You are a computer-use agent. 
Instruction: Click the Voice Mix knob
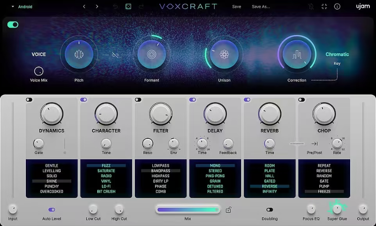click(39, 71)
